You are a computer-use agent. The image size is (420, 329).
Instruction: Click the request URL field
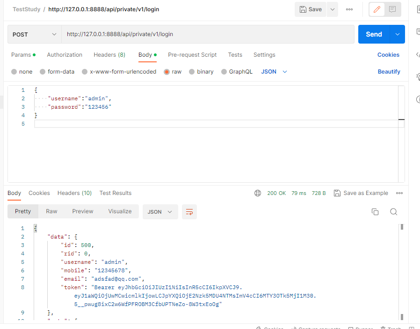pos(208,34)
